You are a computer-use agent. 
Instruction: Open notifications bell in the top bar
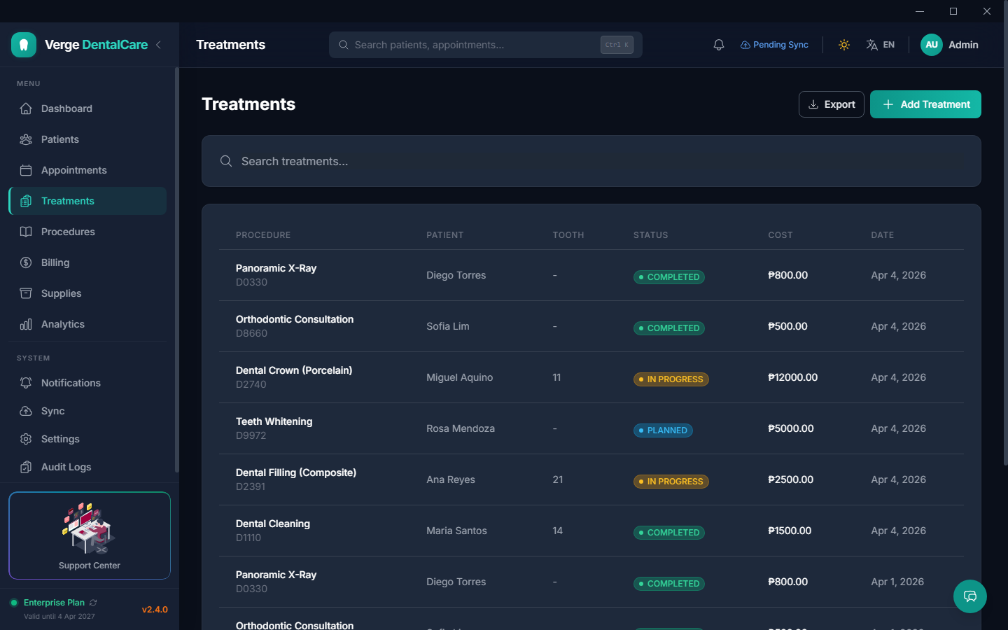pyautogui.click(x=719, y=45)
